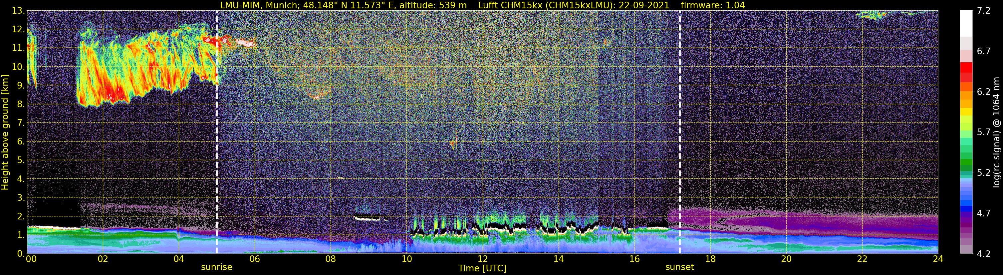The height and width of the screenshot is (275, 1003).
Task: Click the x-axis tick label '10'
Action: (406, 259)
